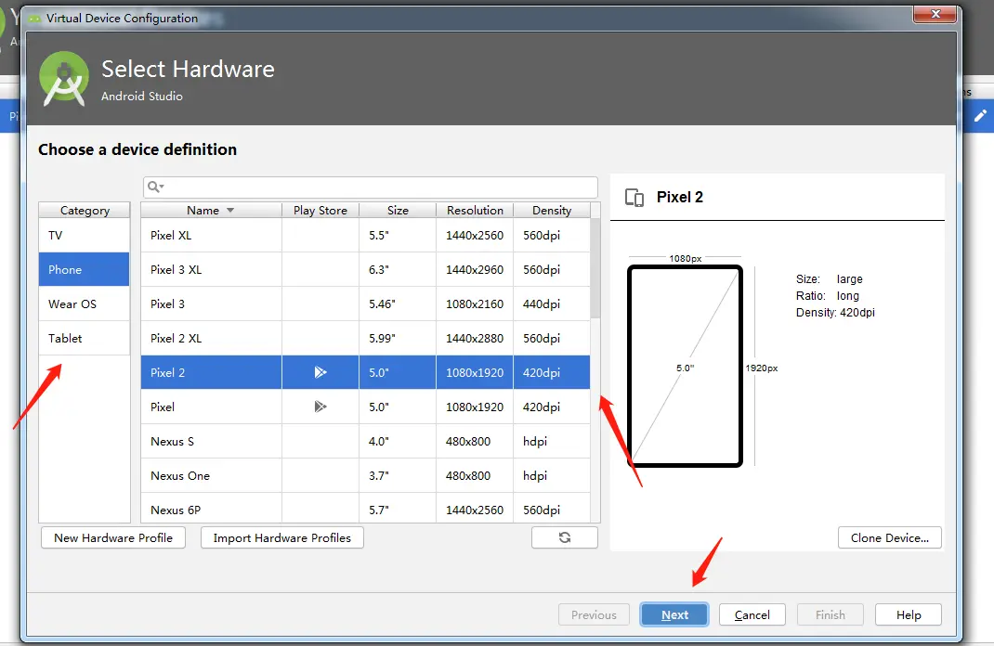The image size is (994, 646).
Task: Select the TV category
Action: tap(85, 236)
